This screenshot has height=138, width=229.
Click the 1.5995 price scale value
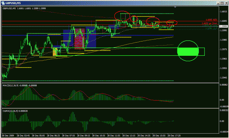pos(224,30)
